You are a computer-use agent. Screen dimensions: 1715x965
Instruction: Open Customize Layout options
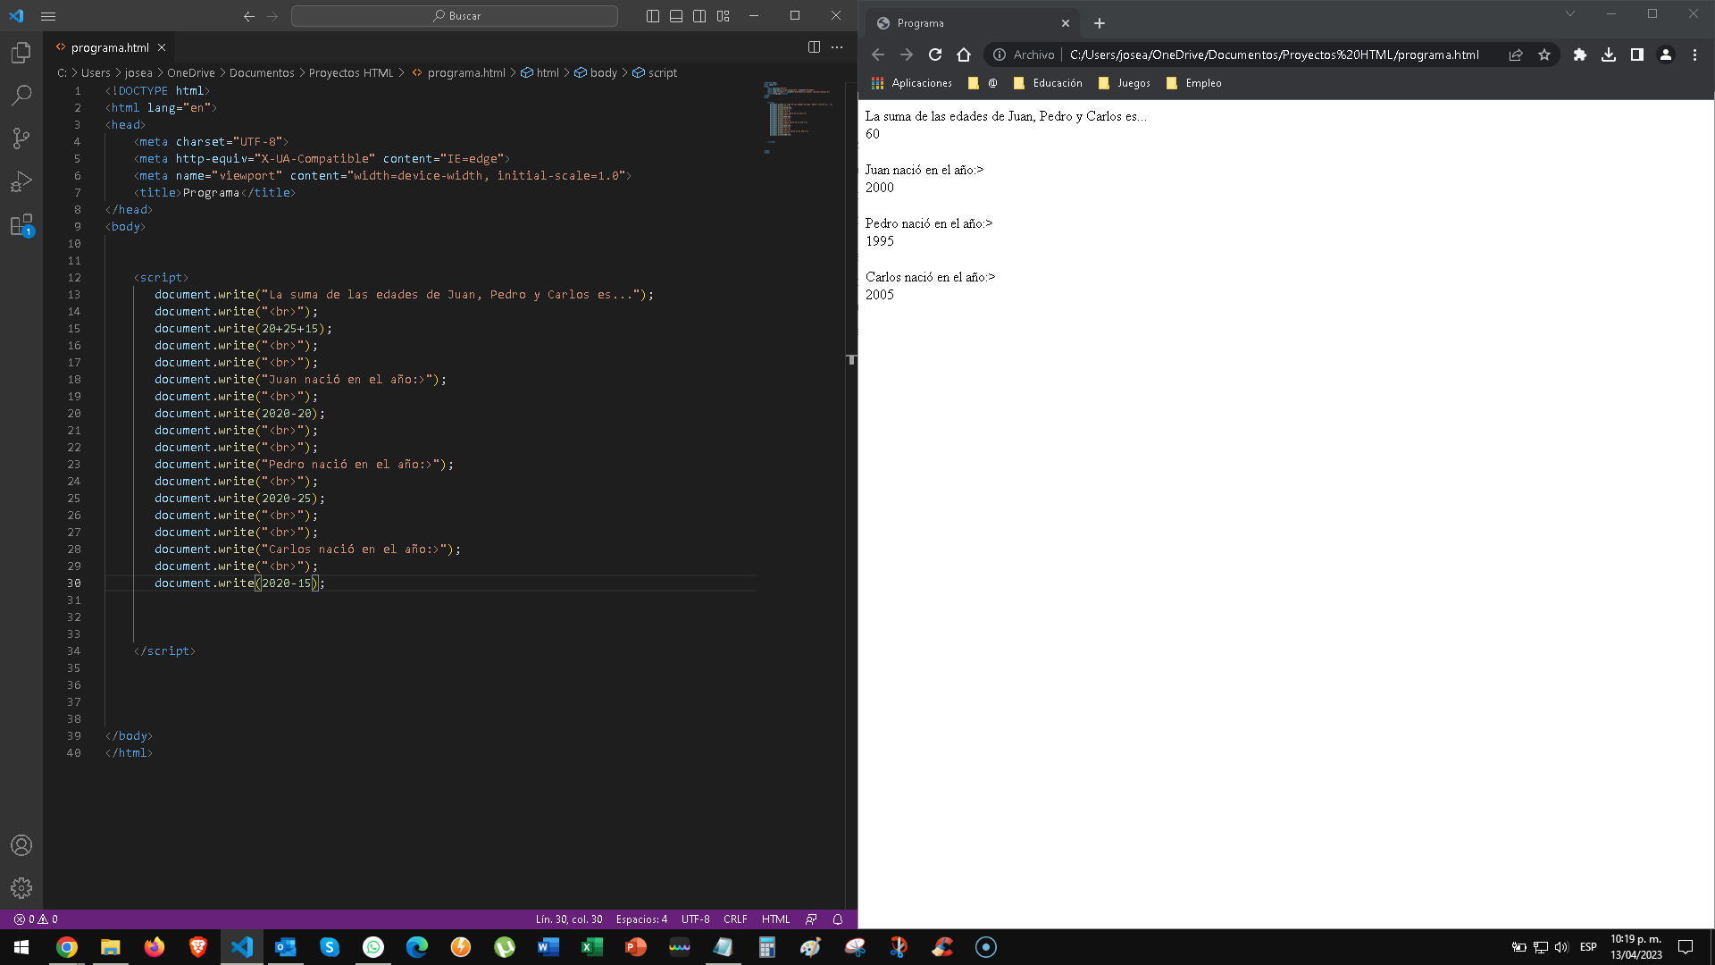click(x=724, y=16)
